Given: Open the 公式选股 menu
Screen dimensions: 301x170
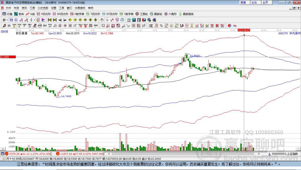Looking at the screenshot, I should 43,8.
